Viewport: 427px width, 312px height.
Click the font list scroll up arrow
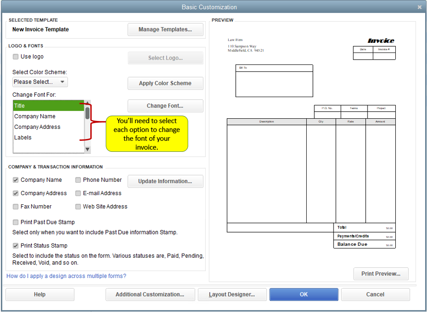(87, 103)
